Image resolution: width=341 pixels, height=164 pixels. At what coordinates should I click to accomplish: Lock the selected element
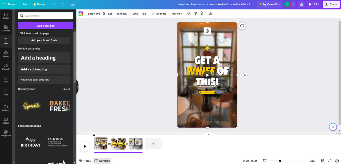tap(201, 14)
